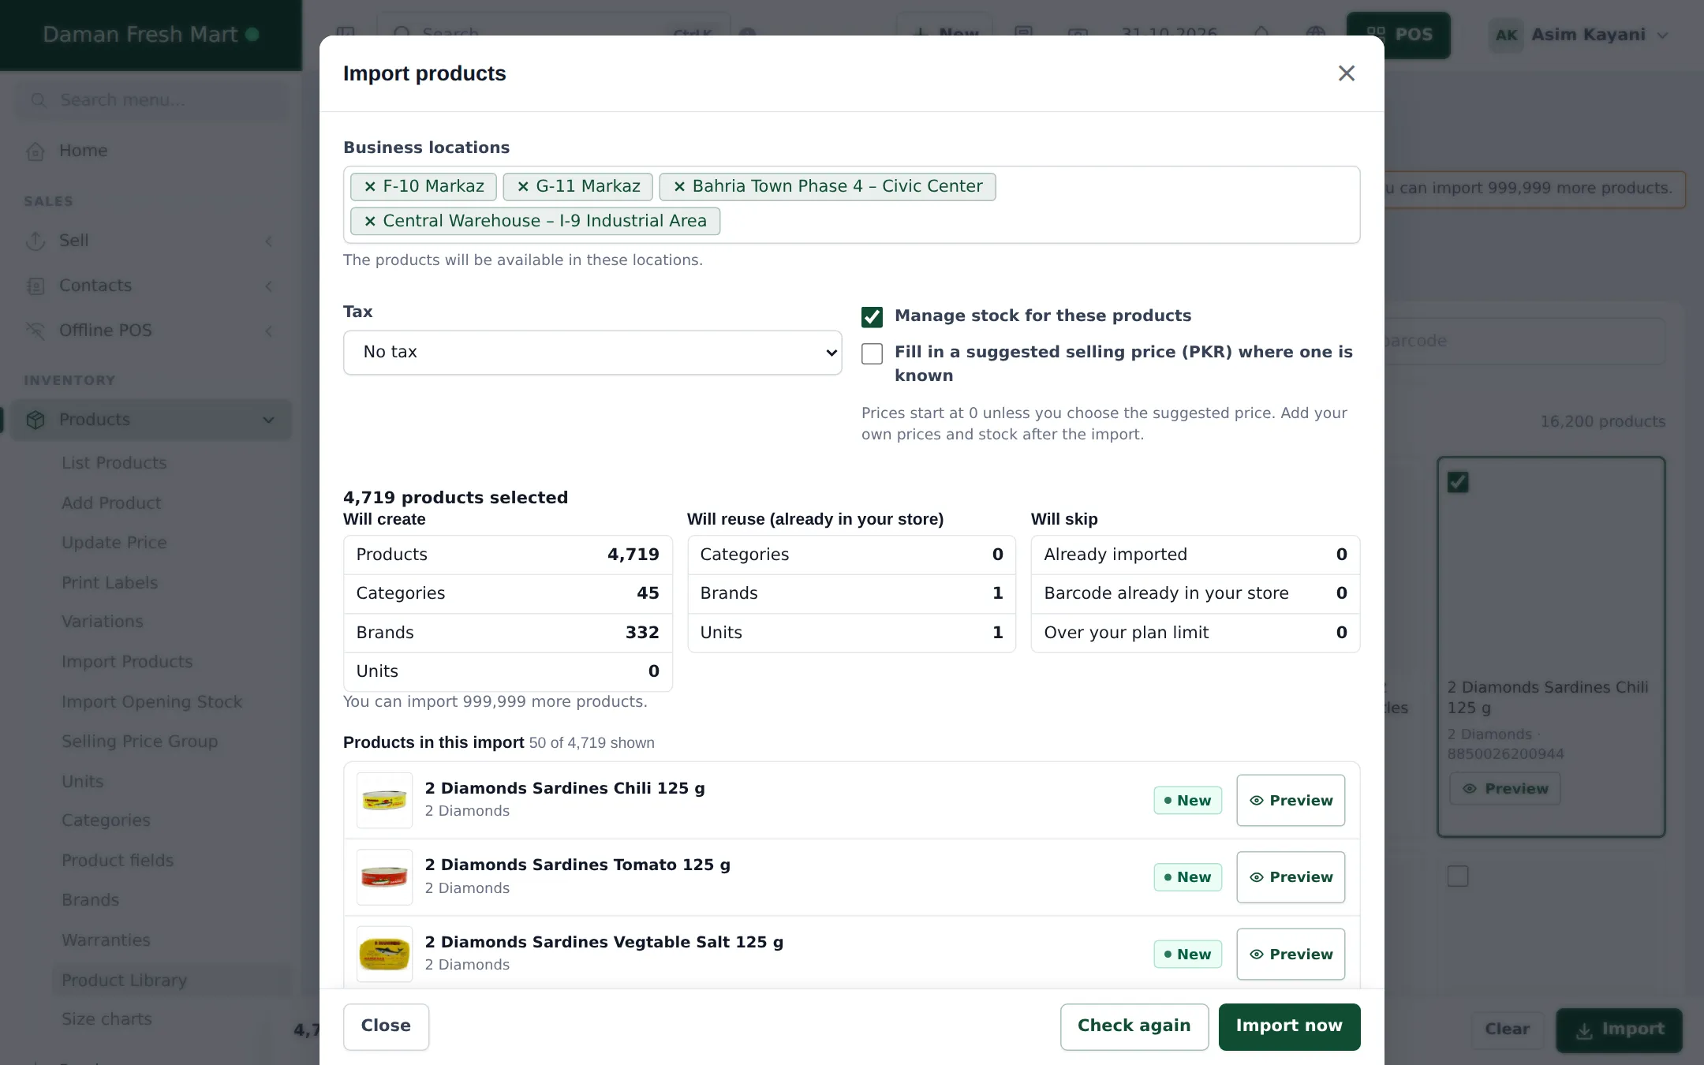Open the POS button in top bar

(x=1398, y=35)
